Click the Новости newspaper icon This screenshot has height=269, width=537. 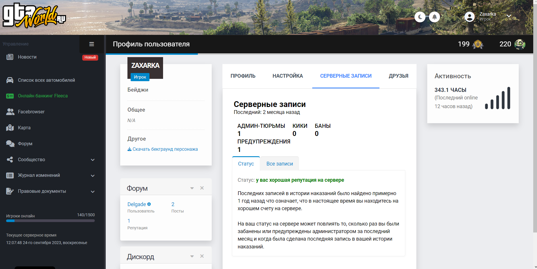(x=10, y=57)
